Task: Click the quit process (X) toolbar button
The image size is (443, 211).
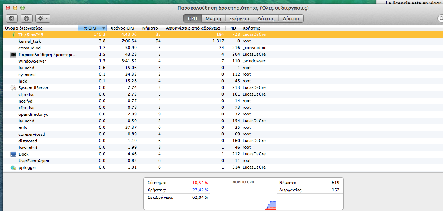Action: coord(11,18)
